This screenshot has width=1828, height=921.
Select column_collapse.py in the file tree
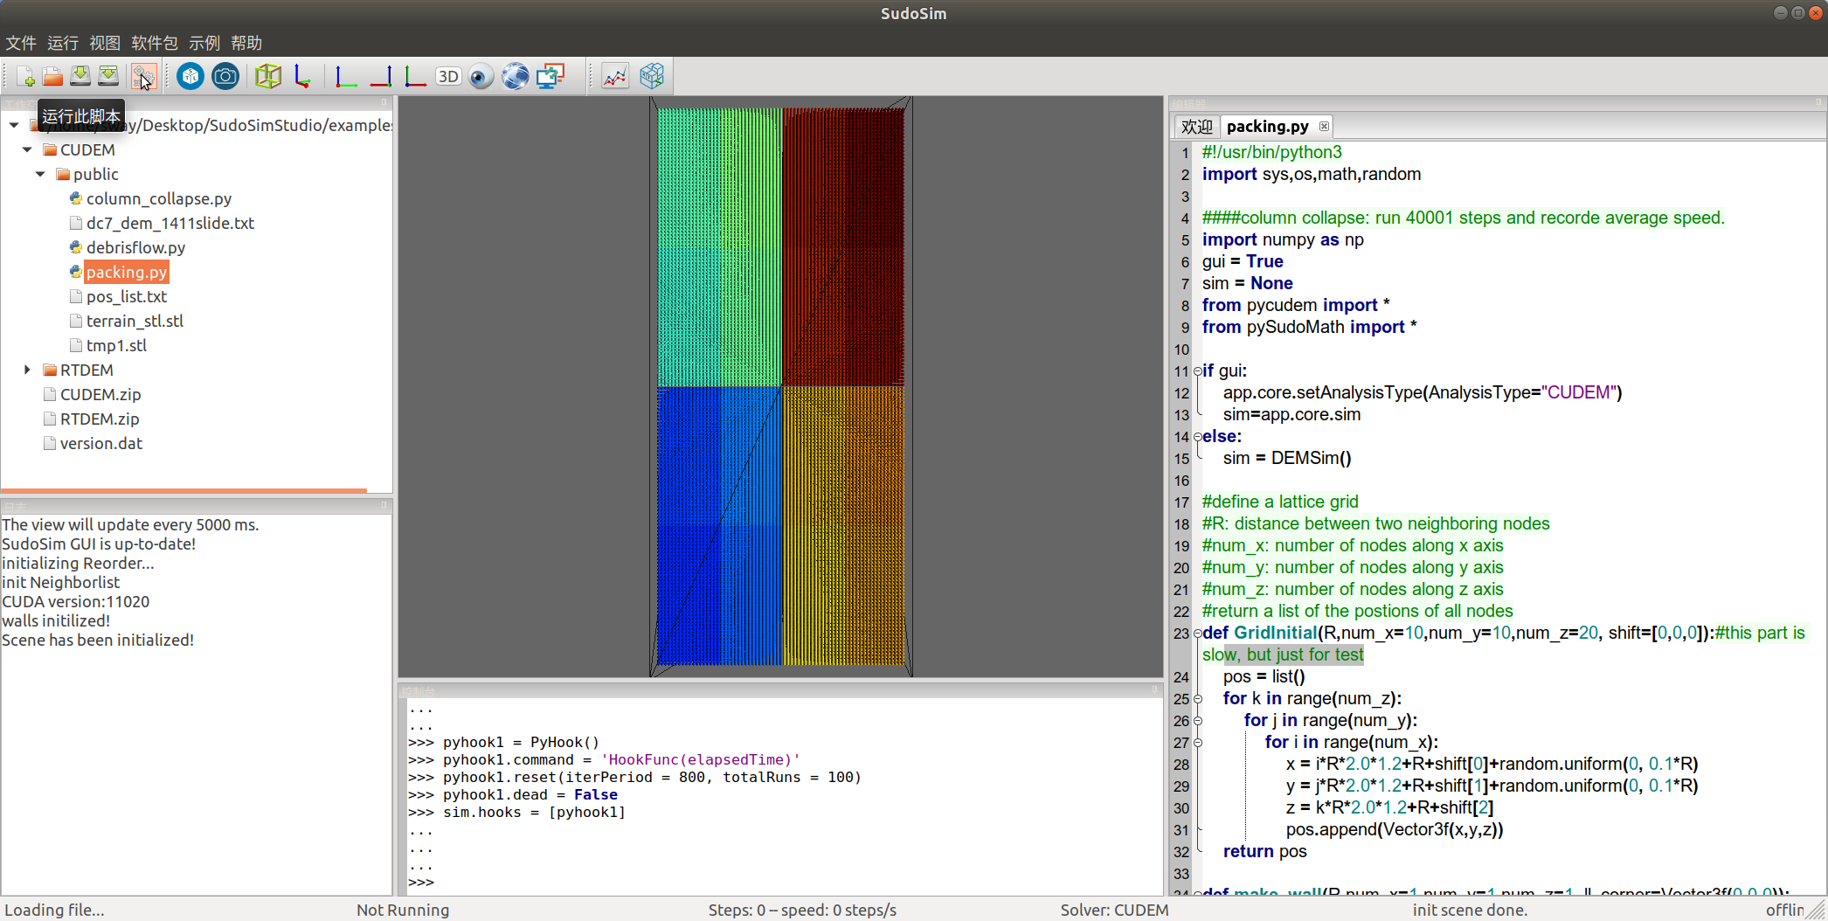(x=158, y=198)
